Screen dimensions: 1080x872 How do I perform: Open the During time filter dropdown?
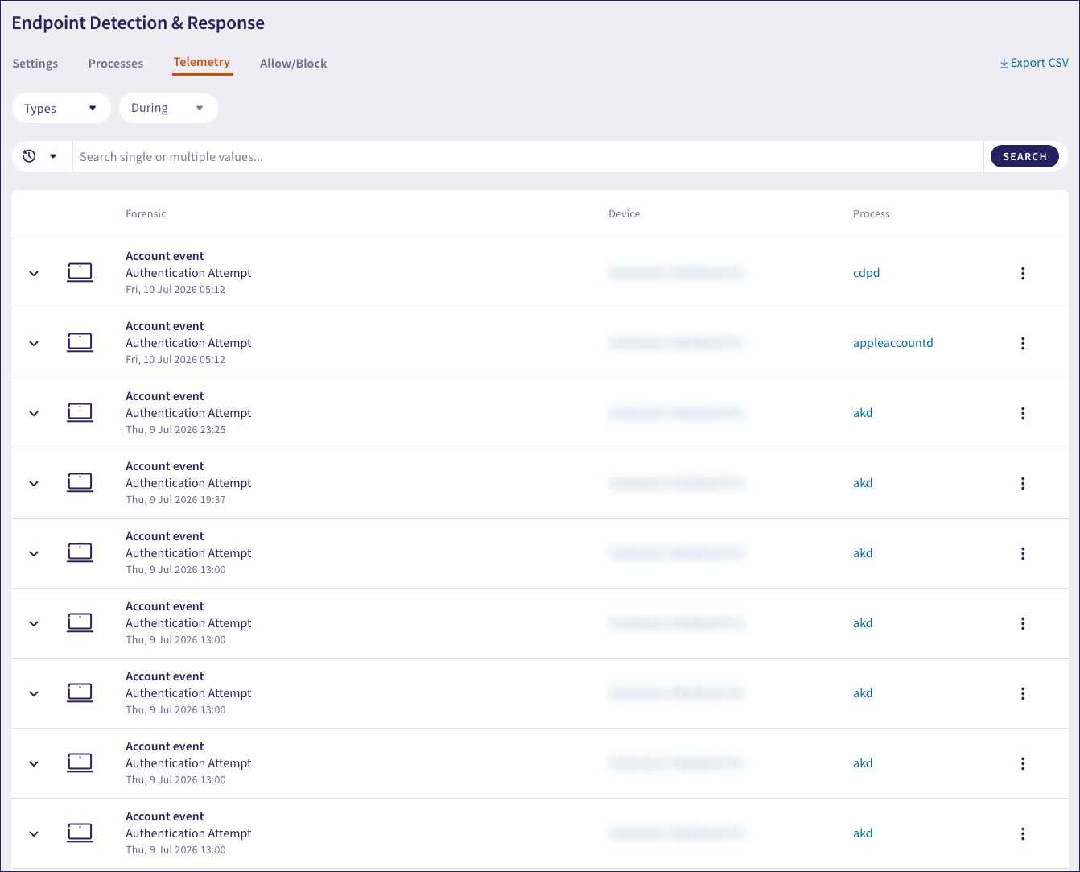click(x=168, y=108)
